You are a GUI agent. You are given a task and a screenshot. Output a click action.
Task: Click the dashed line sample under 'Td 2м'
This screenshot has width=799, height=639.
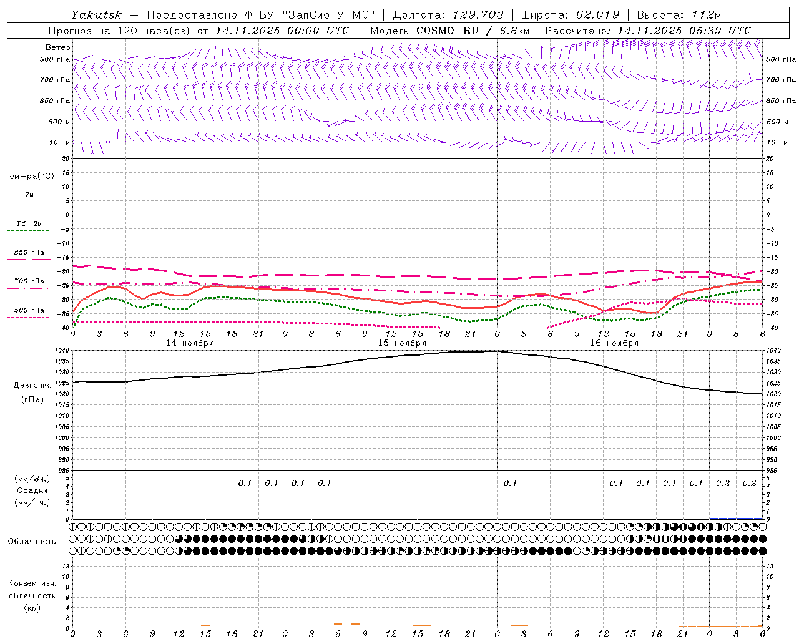pyautogui.click(x=27, y=231)
